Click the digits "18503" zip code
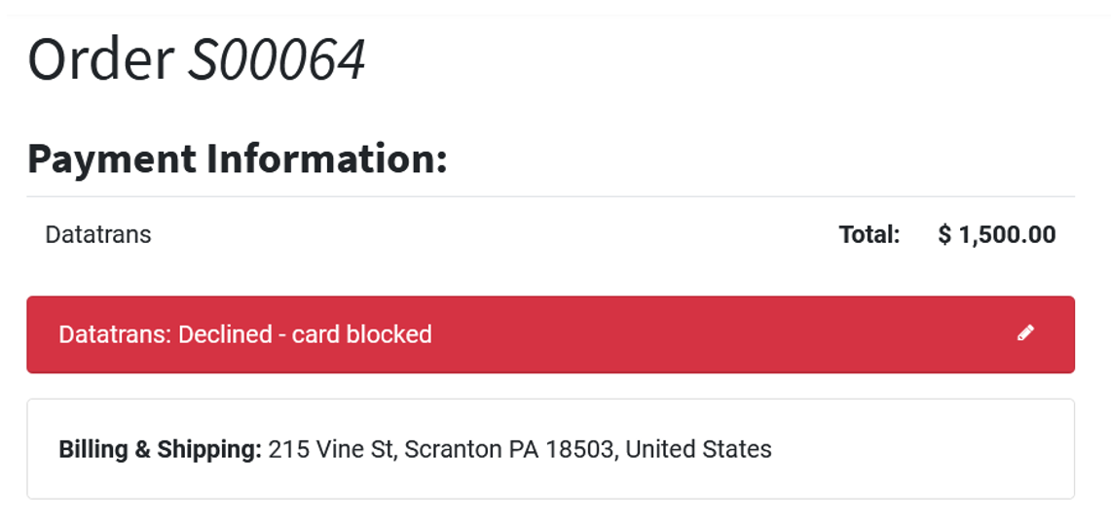Image resolution: width=1111 pixels, height=523 pixels. (x=579, y=449)
